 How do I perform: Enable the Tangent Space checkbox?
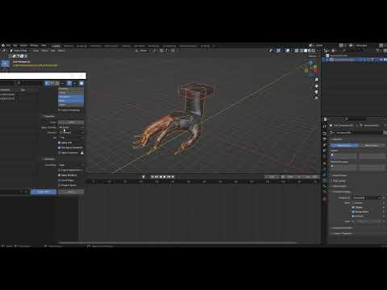click(60, 185)
